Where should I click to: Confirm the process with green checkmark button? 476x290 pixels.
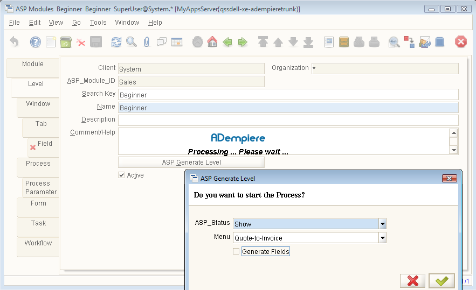441,281
